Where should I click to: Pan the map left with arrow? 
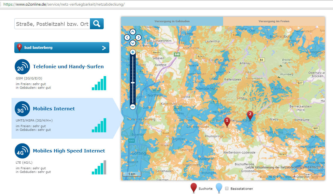click(x=127, y=37)
